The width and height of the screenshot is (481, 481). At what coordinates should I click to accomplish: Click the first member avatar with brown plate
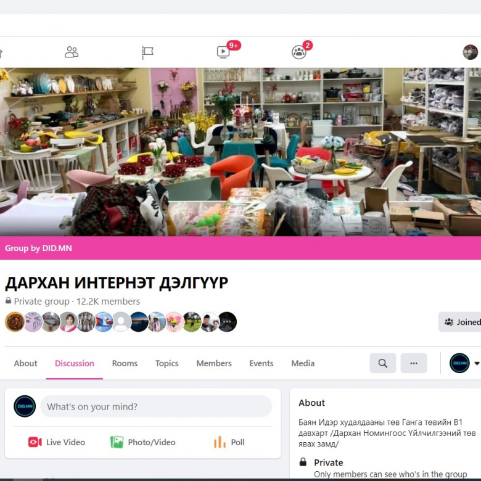point(14,322)
